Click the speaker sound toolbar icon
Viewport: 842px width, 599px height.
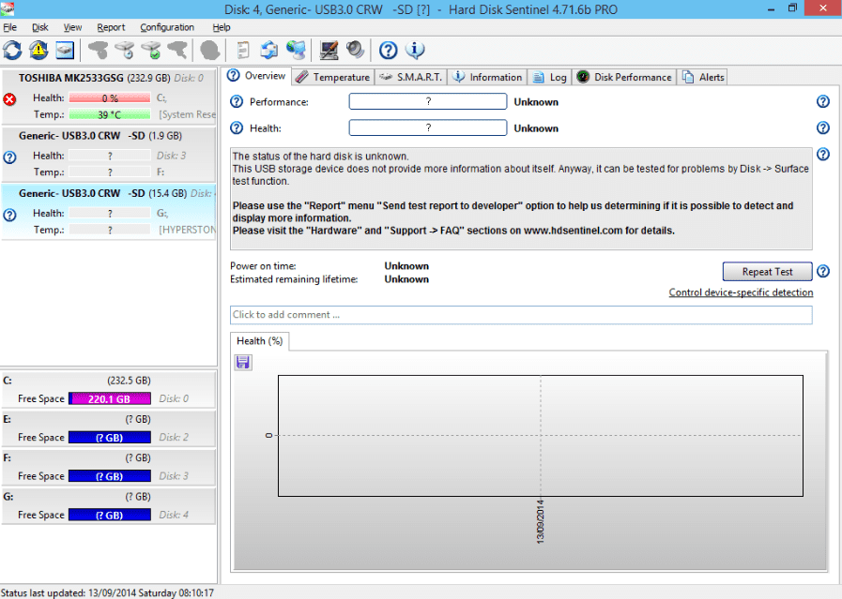click(356, 51)
